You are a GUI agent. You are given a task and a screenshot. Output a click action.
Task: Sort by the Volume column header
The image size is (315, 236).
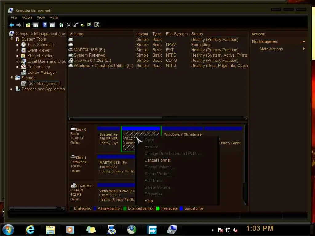point(101,34)
